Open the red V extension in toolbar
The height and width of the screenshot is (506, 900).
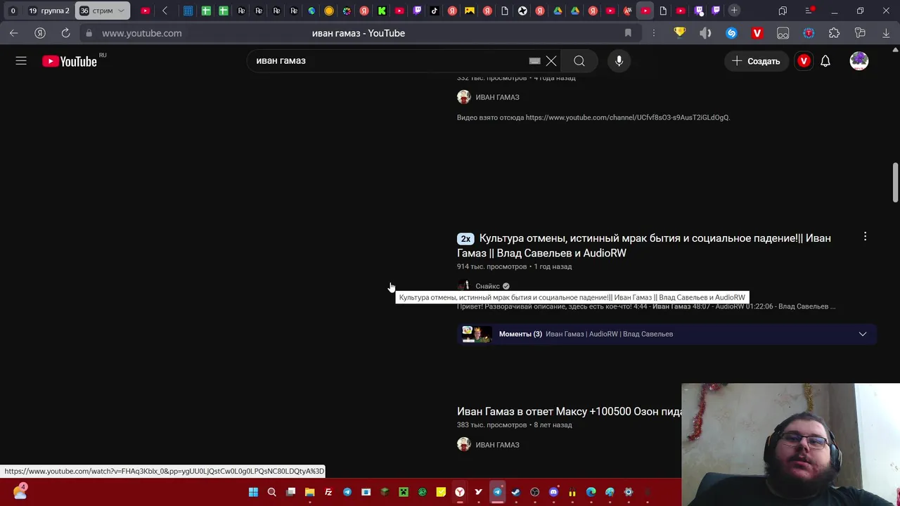pos(757,33)
